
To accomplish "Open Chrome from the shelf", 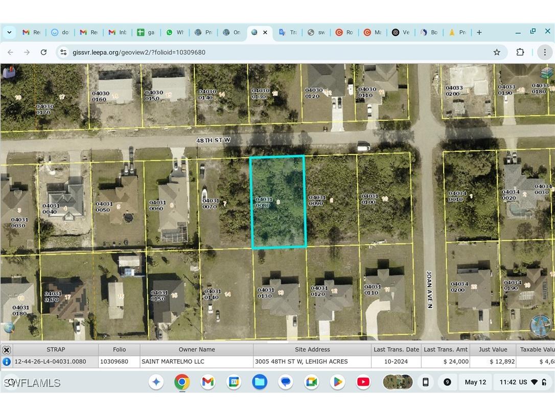I will (182, 382).
